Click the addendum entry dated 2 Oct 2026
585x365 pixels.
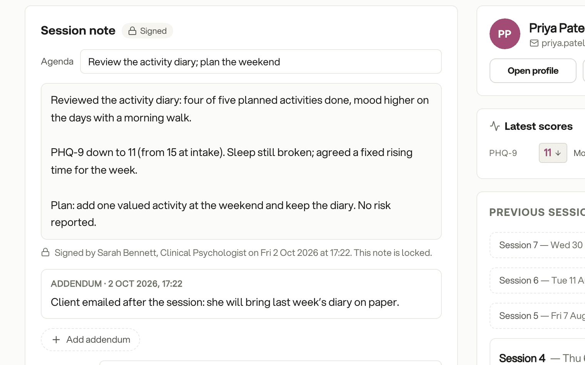(x=241, y=294)
